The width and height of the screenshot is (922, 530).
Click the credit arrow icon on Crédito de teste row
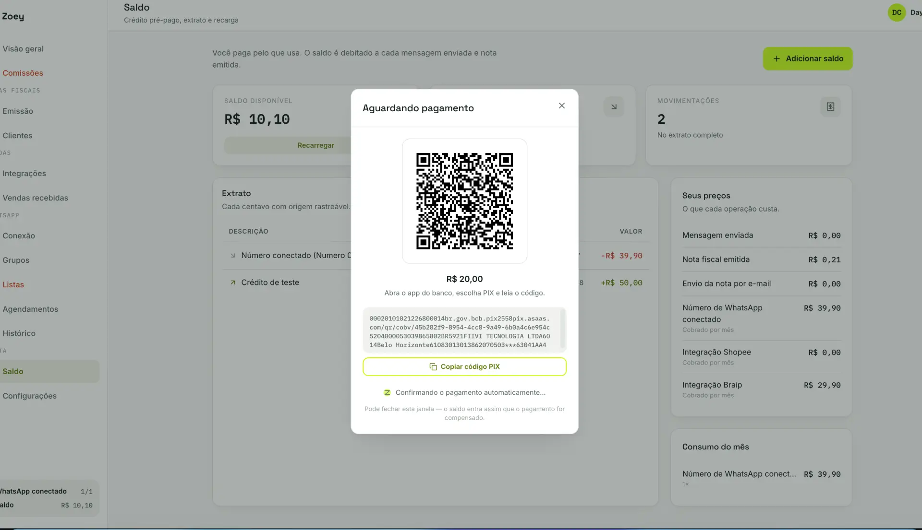pos(232,283)
